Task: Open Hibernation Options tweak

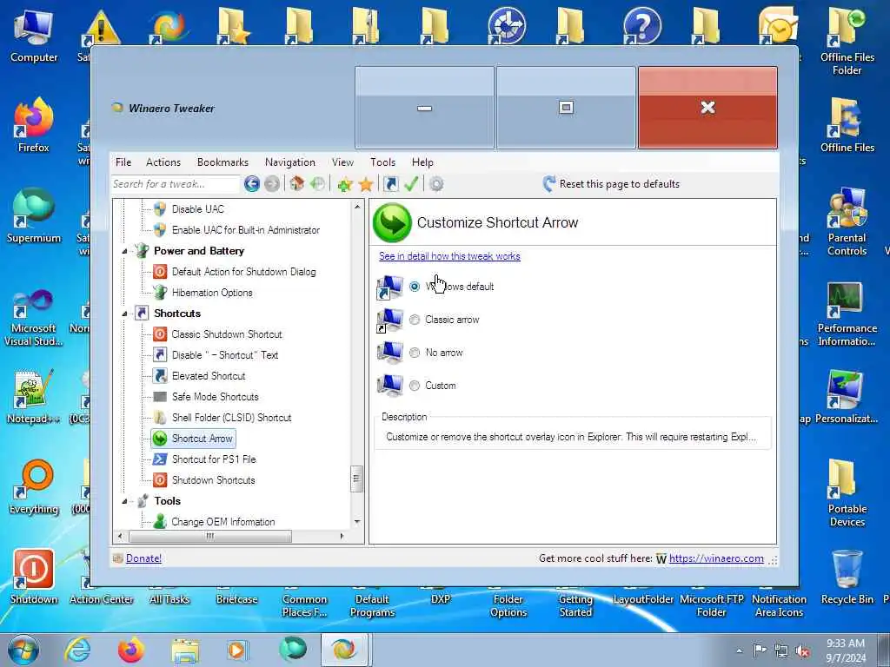Action: [212, 293]
